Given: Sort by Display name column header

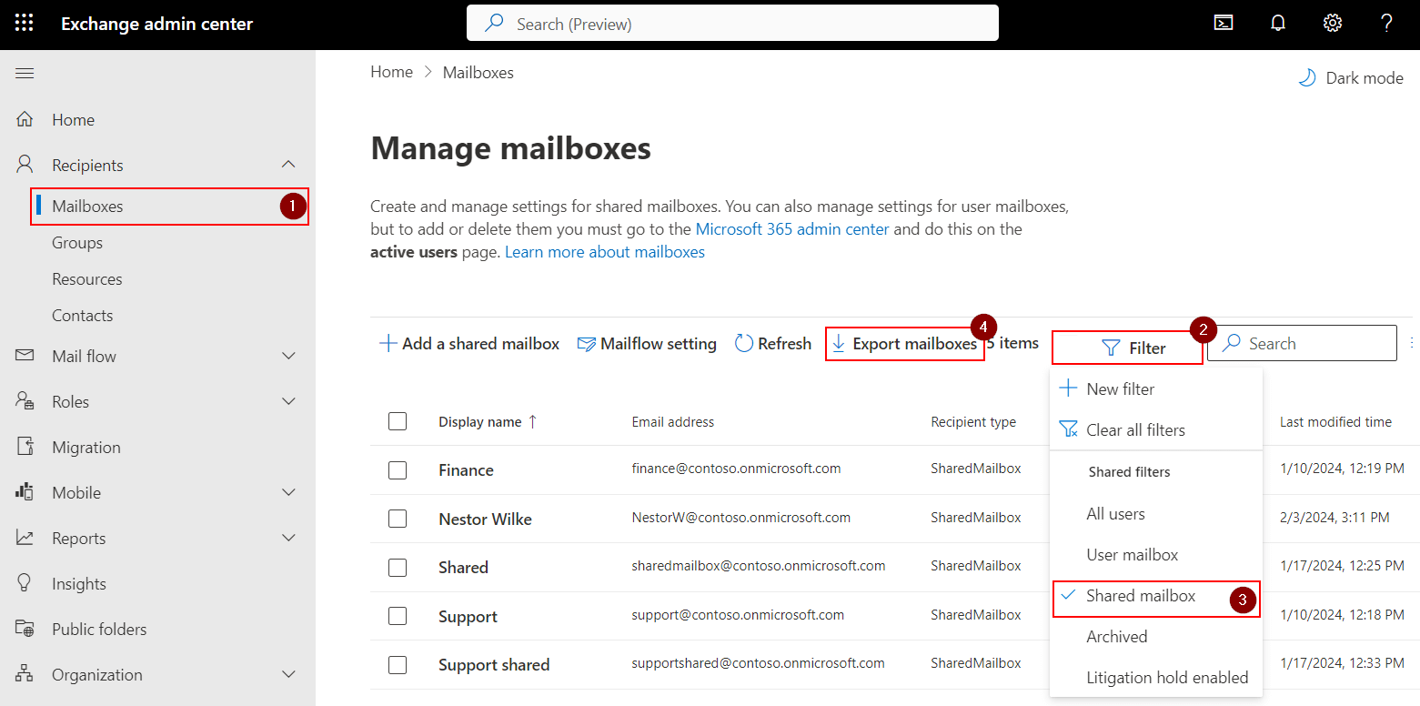Looking at the screenshot, I should coord(480,422).
